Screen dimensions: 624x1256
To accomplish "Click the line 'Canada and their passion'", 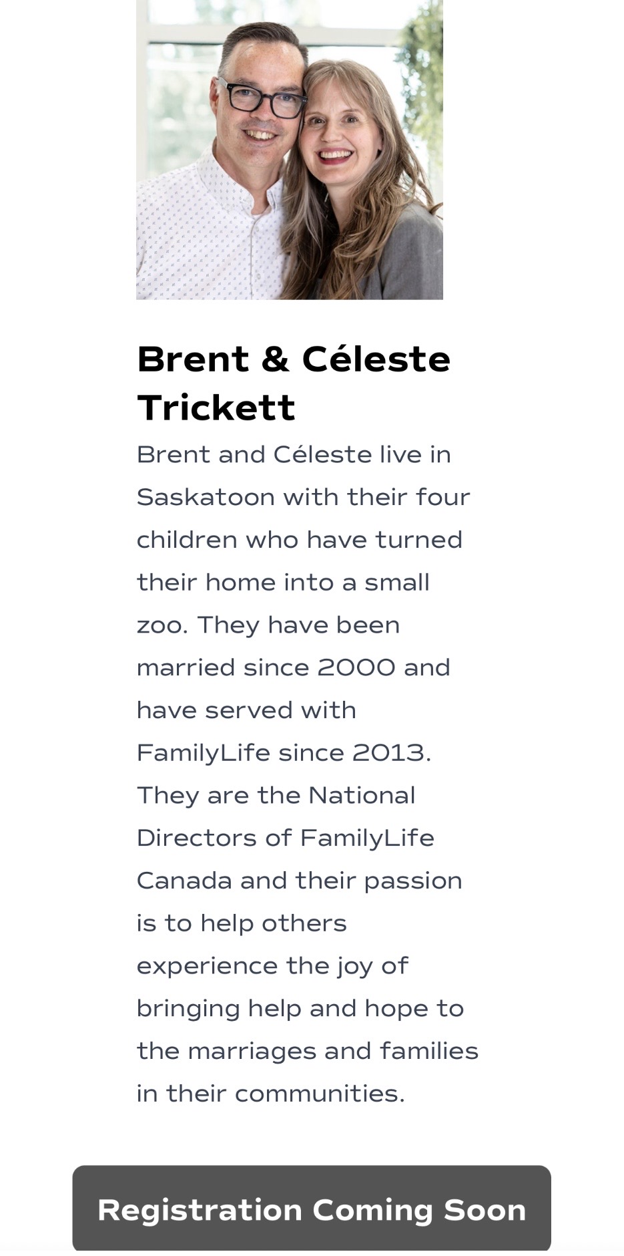I will click(x=299, y=881).
